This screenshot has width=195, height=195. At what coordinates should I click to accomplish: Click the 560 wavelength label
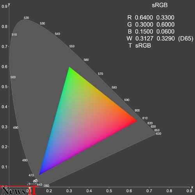point(86,60)
